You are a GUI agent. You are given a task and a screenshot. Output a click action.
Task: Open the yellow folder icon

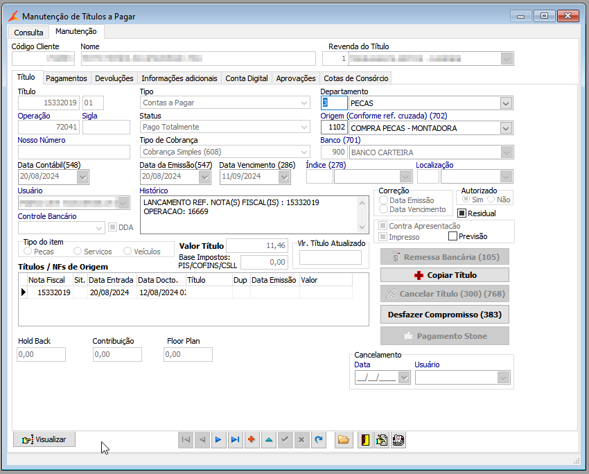pyautogui.click(x=343, y=439)
